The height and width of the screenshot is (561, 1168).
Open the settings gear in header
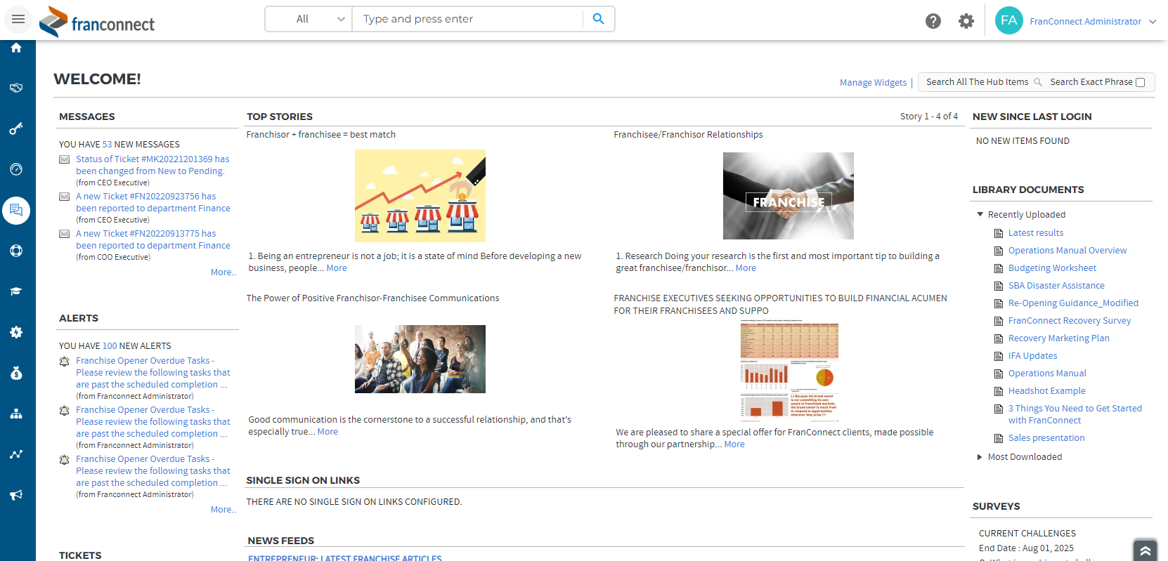pyautogui.click(x=966, y=21)
